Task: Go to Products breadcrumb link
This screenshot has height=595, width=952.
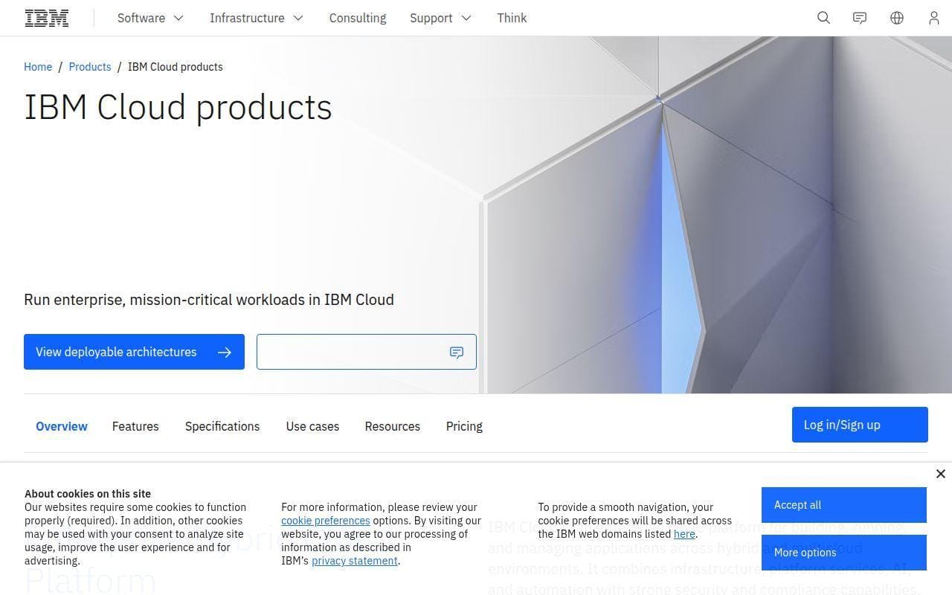Action: [90, 67]
